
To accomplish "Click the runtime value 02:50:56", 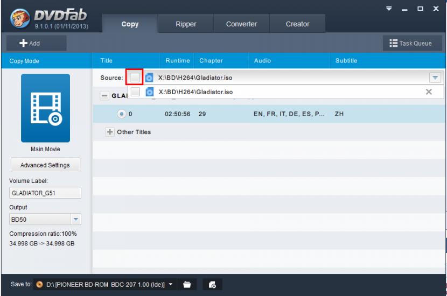I will 177,114.
